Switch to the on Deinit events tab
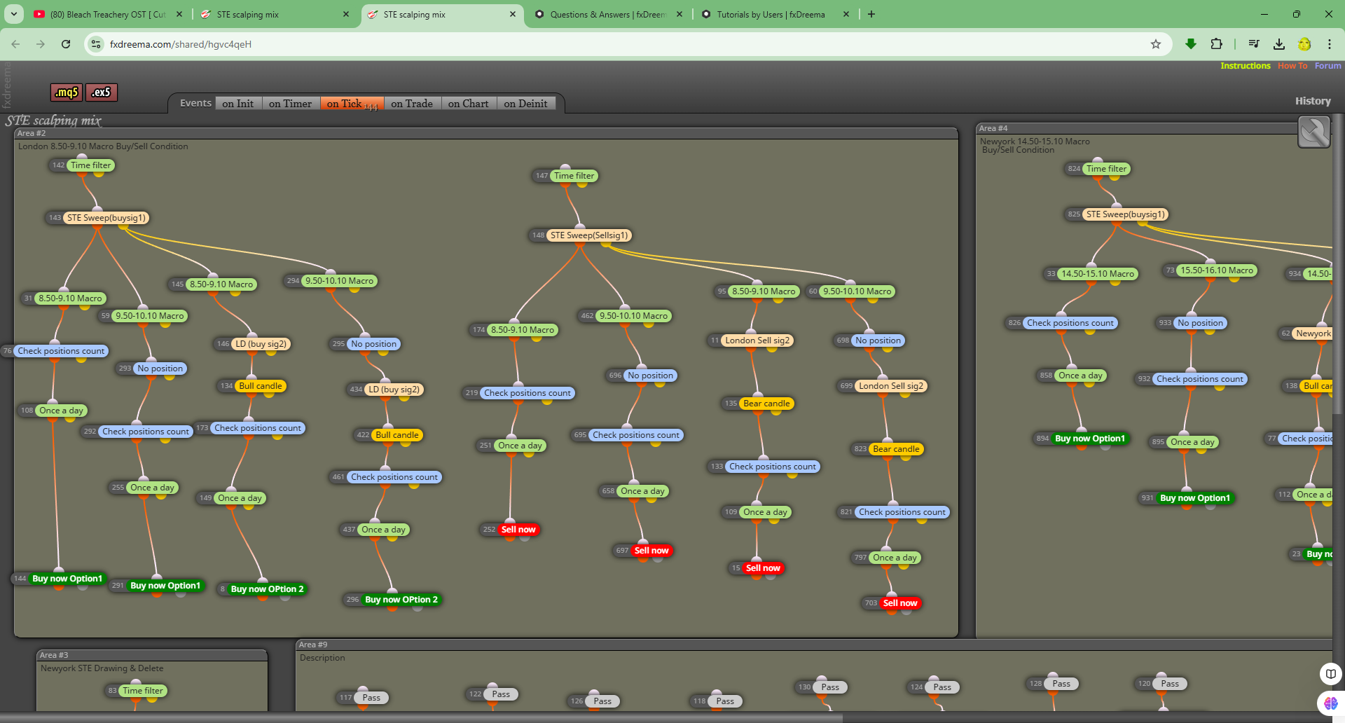Image resolution: width=1345 pixels, height=723 pixels. [525, 104]
